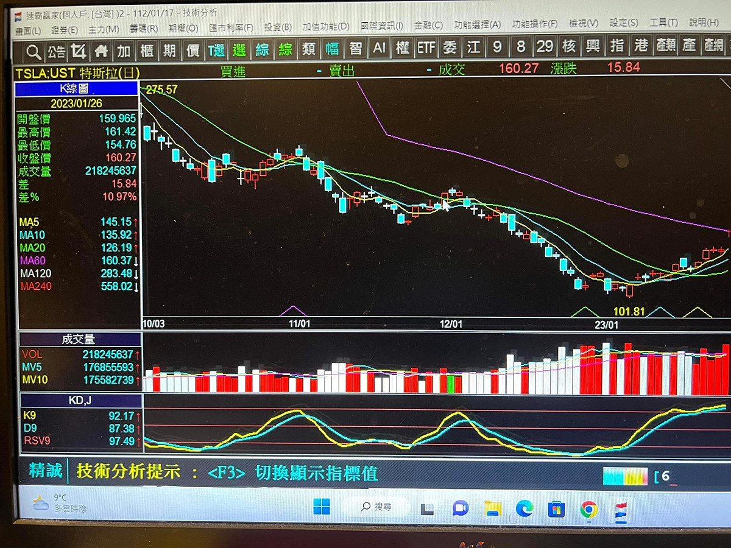The image size is (731, 548).
Task: Click the TSLA;UST 特斯拉(日) symbol title
Action: coord(77,72)
